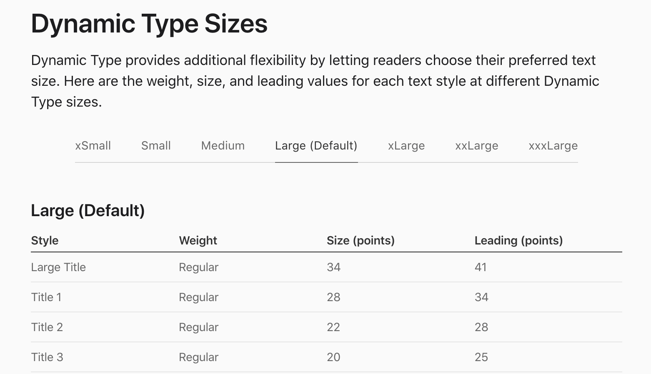Select the Small size tab

tap(156, 146)
